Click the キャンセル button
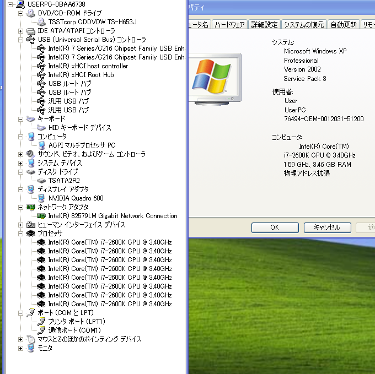The image size is (375, 374). [x=327, y=227]
